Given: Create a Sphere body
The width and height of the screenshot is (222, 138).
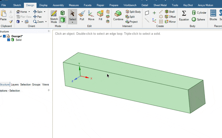Looking at the screenshot, I should [198, 19].
